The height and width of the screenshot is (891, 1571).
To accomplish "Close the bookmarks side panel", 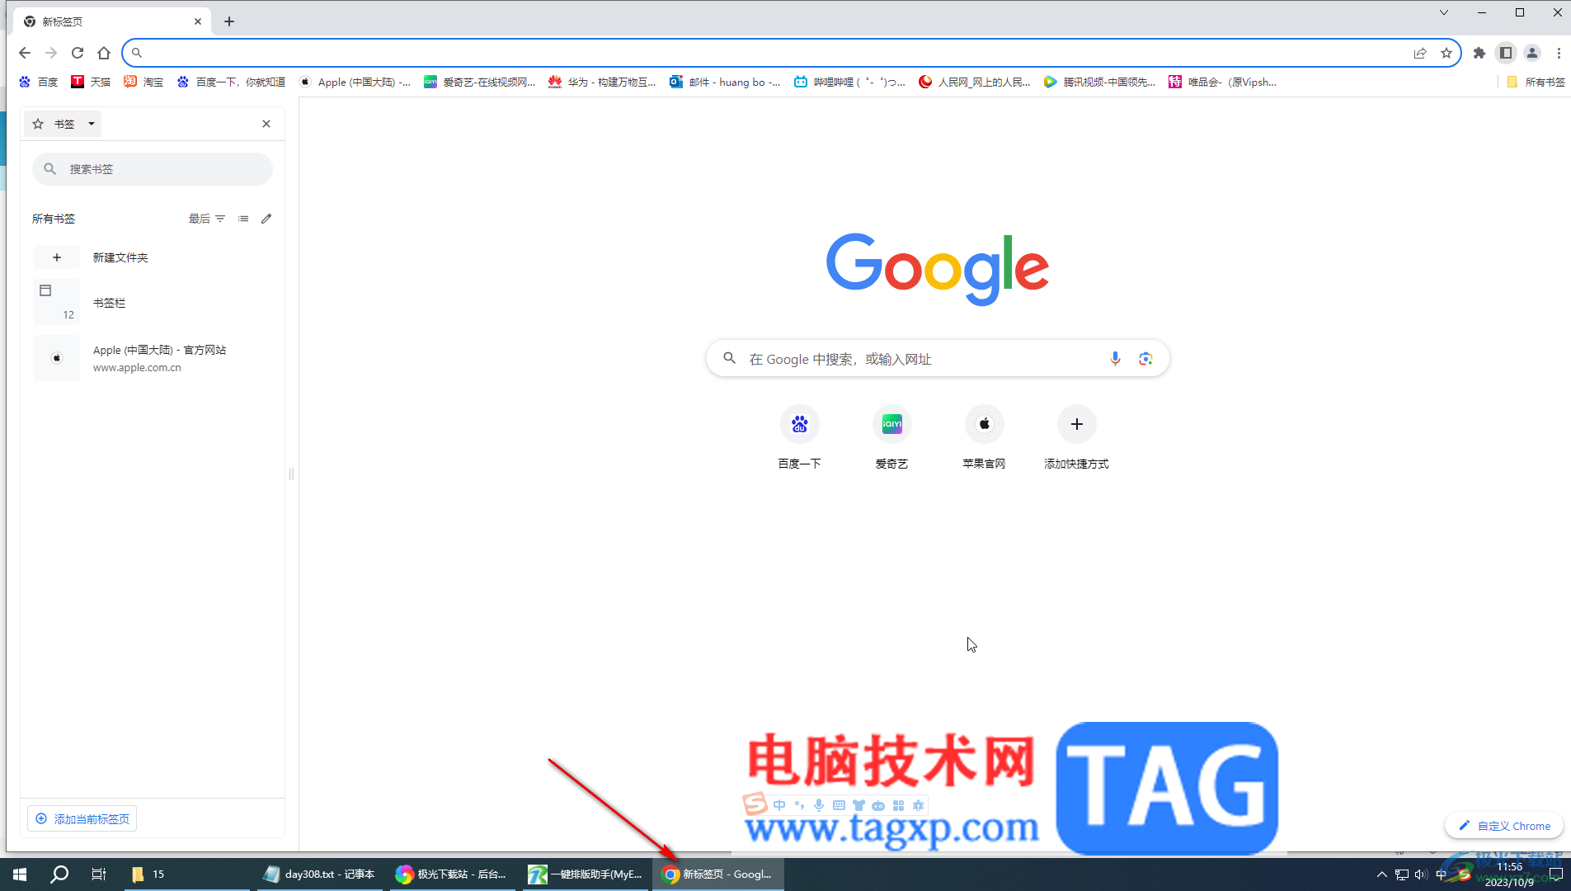I will point(266,124).
